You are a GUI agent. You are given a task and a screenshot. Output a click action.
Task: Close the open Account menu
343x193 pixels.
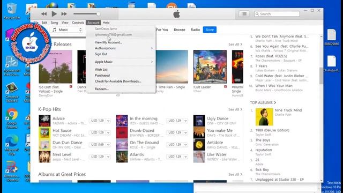pos(93,23)
